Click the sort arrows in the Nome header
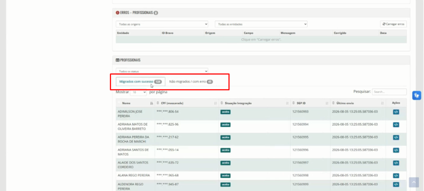The height and width of the screenshot is (191, 424). click(152, 103)
